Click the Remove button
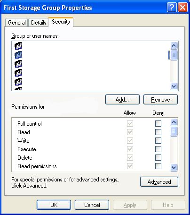Image resolution: width=190 pixels, height=215 pixels. point(160,100)
